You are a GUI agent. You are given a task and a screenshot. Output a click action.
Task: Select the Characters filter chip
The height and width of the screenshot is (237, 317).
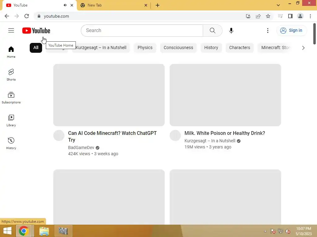(x=240, y=48)
